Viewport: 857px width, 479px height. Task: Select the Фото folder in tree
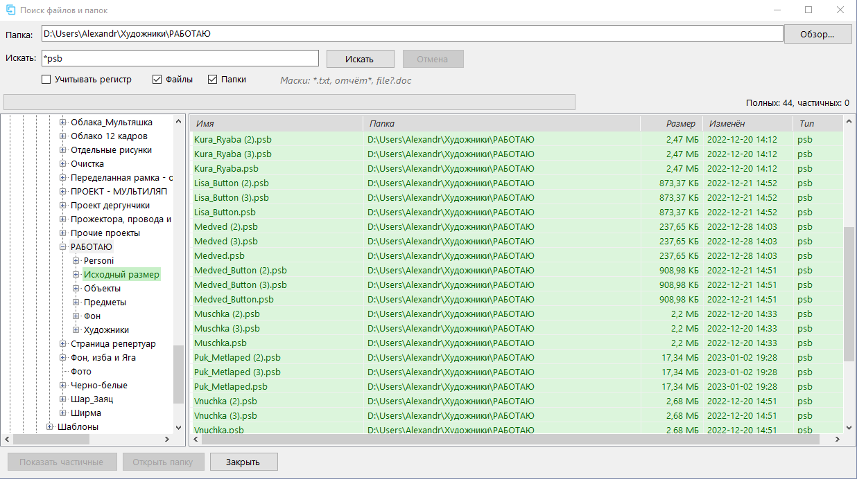point(80,372)
